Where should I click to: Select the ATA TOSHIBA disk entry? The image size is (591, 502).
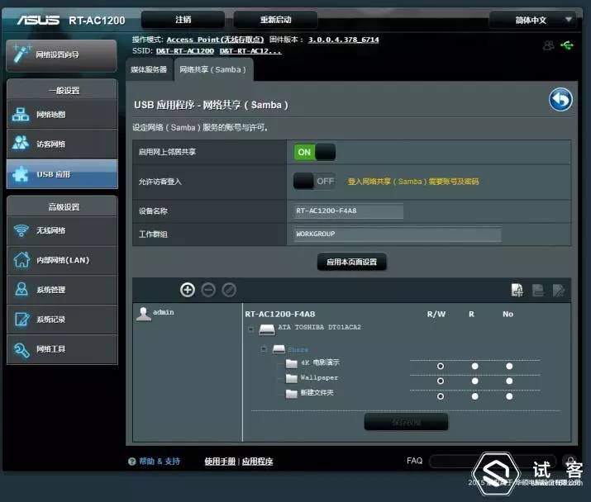coord(319,327)
